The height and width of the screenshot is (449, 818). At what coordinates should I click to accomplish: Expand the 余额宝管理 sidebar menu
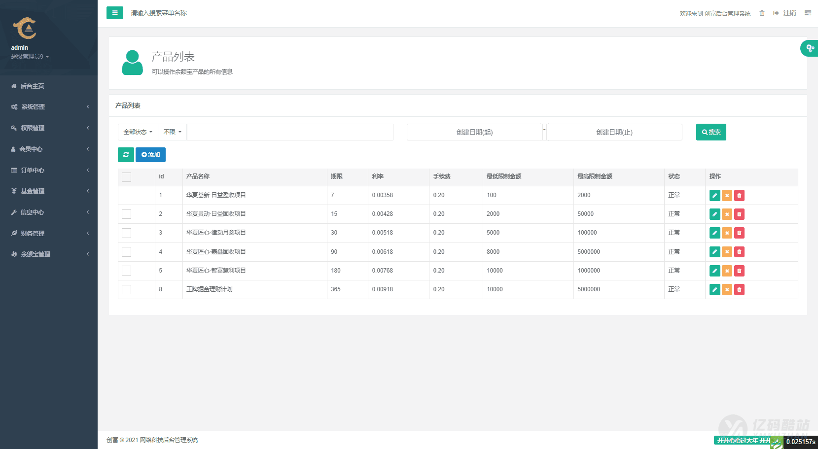click(x=36, y=254)
